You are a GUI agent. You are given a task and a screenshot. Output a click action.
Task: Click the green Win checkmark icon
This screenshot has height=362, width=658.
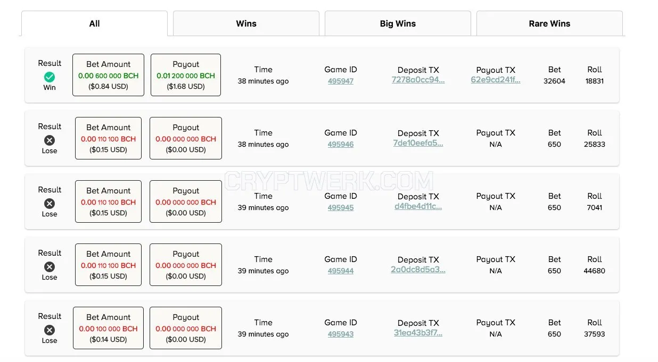pyautogui.click(x=50, y=77)
